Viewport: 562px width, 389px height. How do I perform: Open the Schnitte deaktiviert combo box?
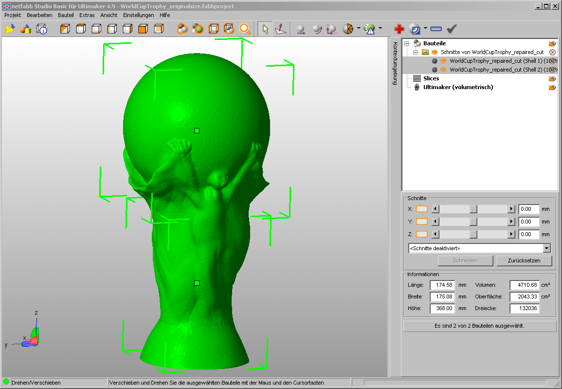pyautogui.click(x=480, y=248)
